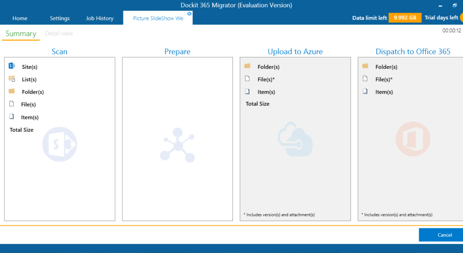The width and height of the screenshot is (463, 253).
Task: Switch to the Job History tab
Action: click(99, 18)
